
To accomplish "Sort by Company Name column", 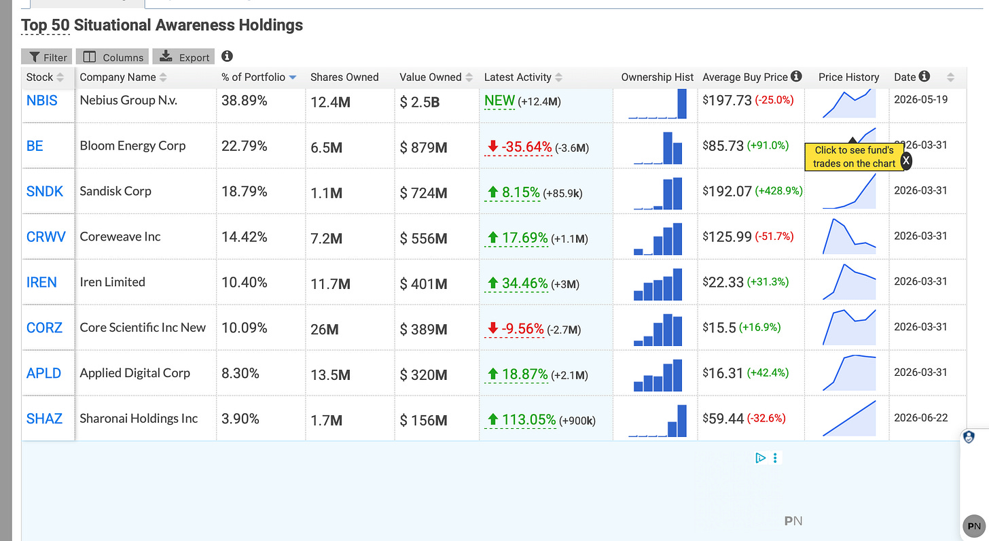I will [123, 77].
